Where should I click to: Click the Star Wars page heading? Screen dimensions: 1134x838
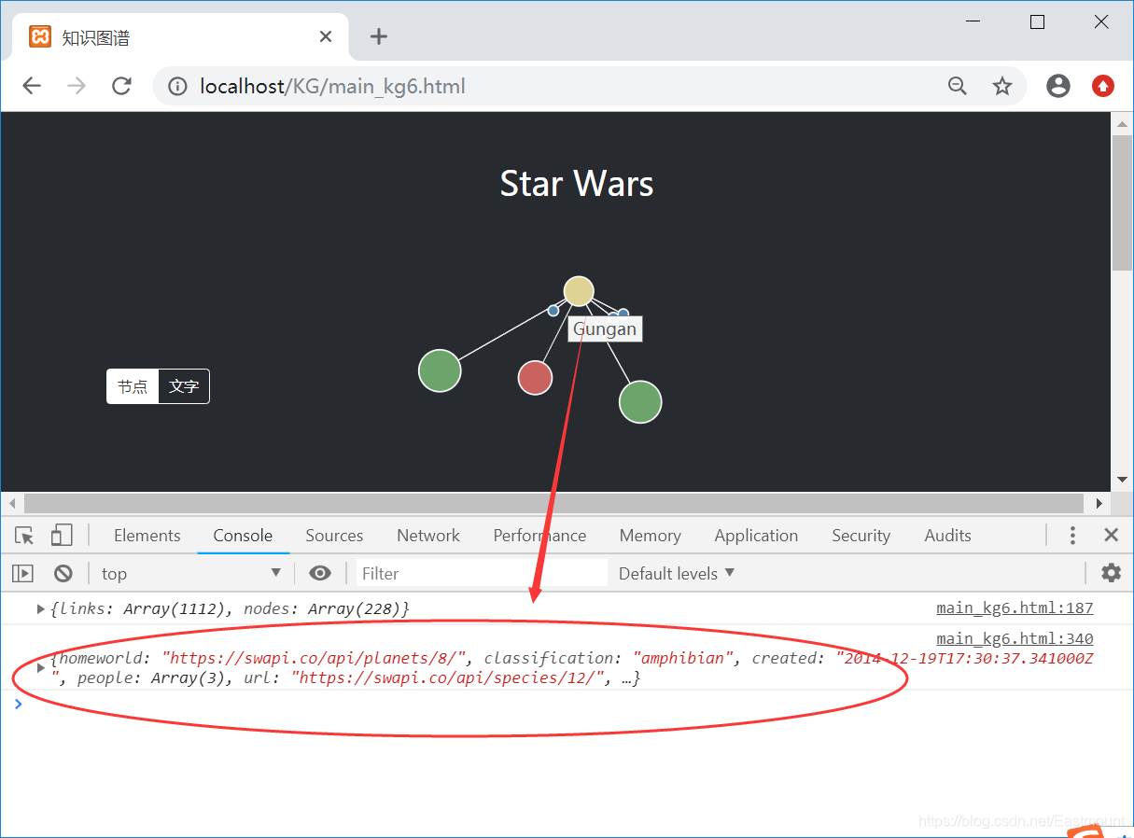click(577, 183)
